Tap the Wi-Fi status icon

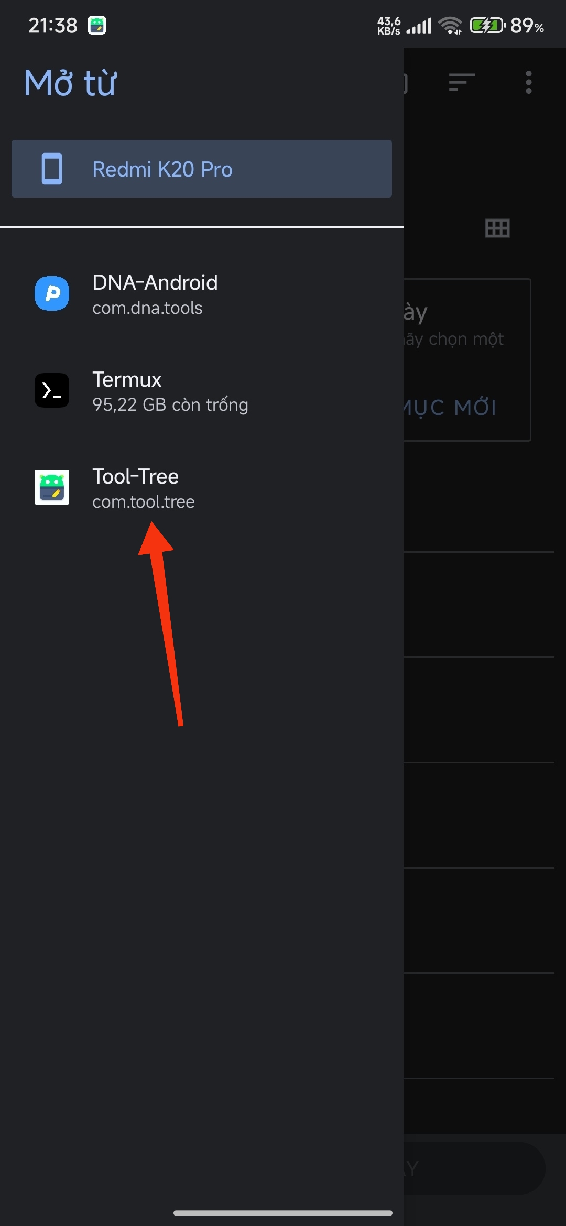450,25
